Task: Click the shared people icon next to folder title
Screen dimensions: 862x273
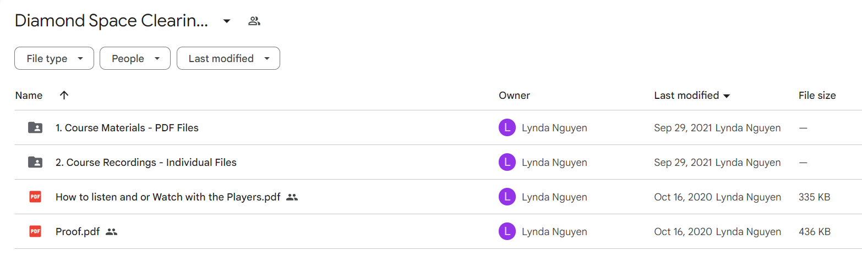Action: pyautogui.click(x=254, y=21)
